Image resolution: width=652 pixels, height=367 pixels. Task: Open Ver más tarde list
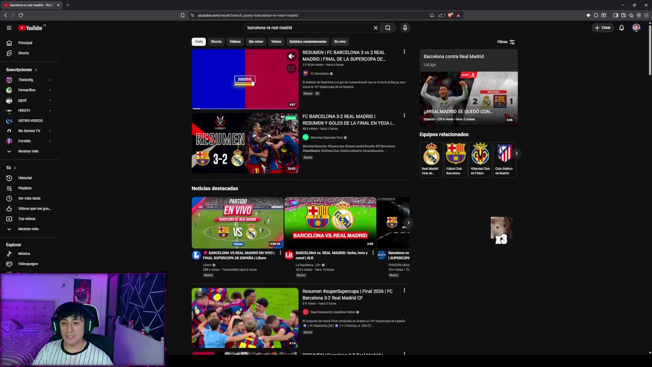(29, 198)
